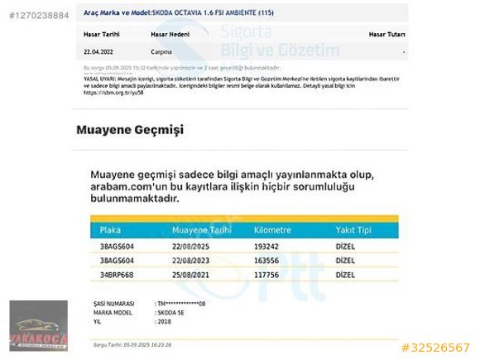This screenshot has height=360, width=480.
Task: Click the 'Hasar Tarihi' header
Action: point(101,34)
